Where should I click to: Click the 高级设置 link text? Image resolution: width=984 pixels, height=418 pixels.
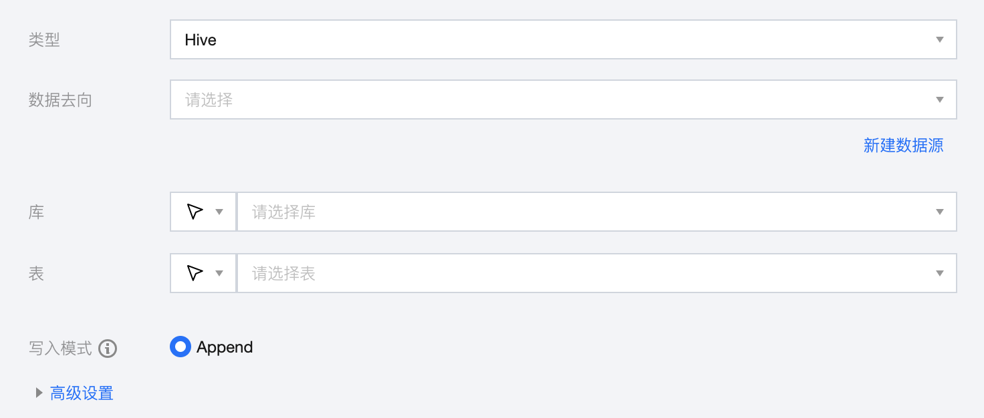coord(82,393)
